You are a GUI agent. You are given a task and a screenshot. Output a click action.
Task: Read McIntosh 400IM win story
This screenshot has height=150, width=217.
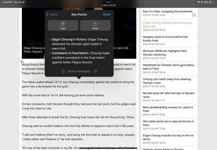165,52
